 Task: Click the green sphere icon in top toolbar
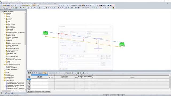(x=27, y=5)
